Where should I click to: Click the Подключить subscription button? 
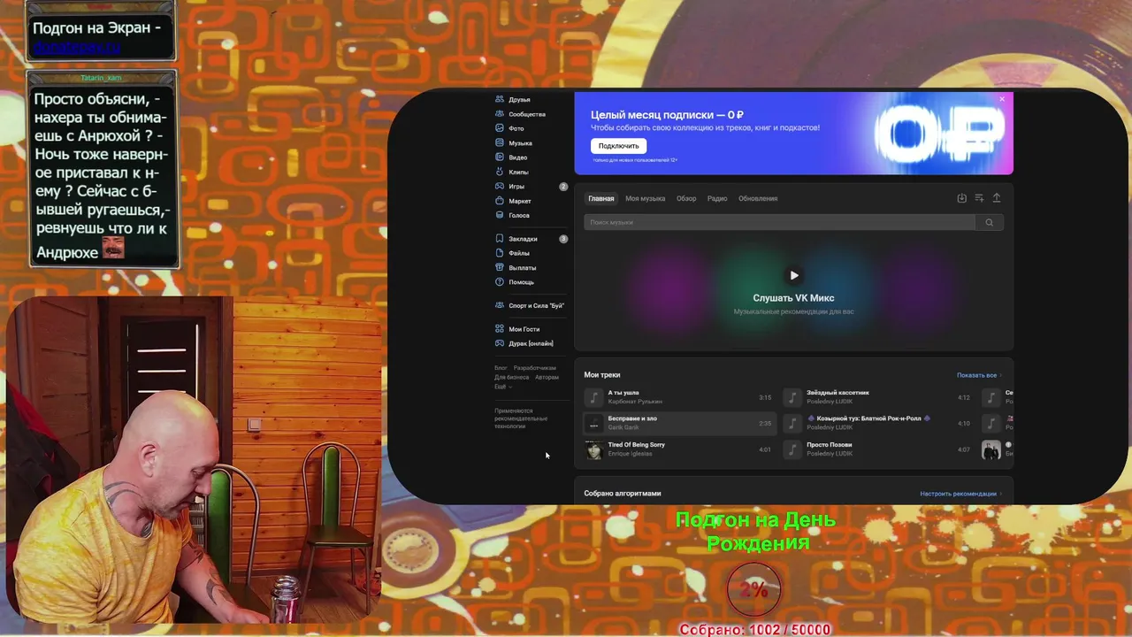[x=619, y=146]
